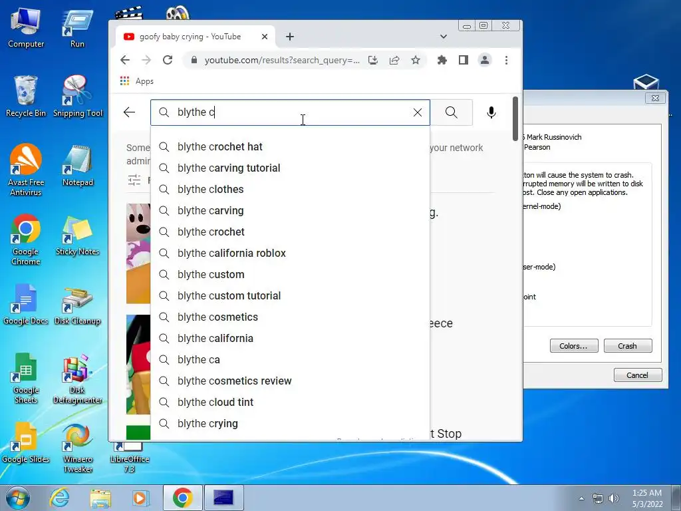Select the Google Sheets desktop shortcut
681x511 pixels.
26,378
